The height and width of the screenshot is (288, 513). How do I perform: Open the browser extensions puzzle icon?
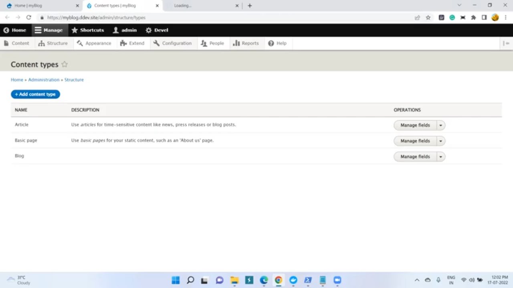coord(473,18)
